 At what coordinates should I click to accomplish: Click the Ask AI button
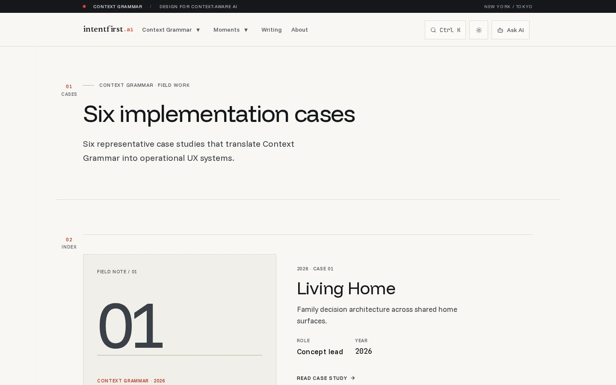point(510,30)
